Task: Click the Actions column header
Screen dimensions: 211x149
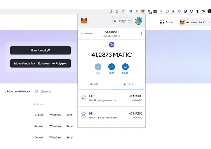Action: tap(38, 104)
